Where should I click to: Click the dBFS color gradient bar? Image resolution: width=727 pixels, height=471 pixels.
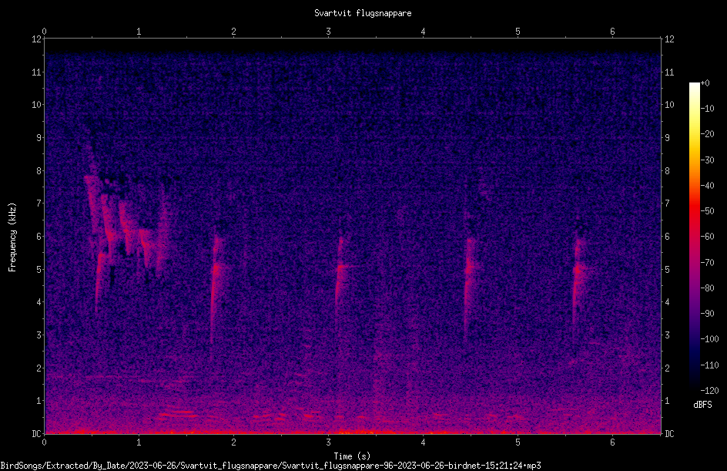(695, 237)
